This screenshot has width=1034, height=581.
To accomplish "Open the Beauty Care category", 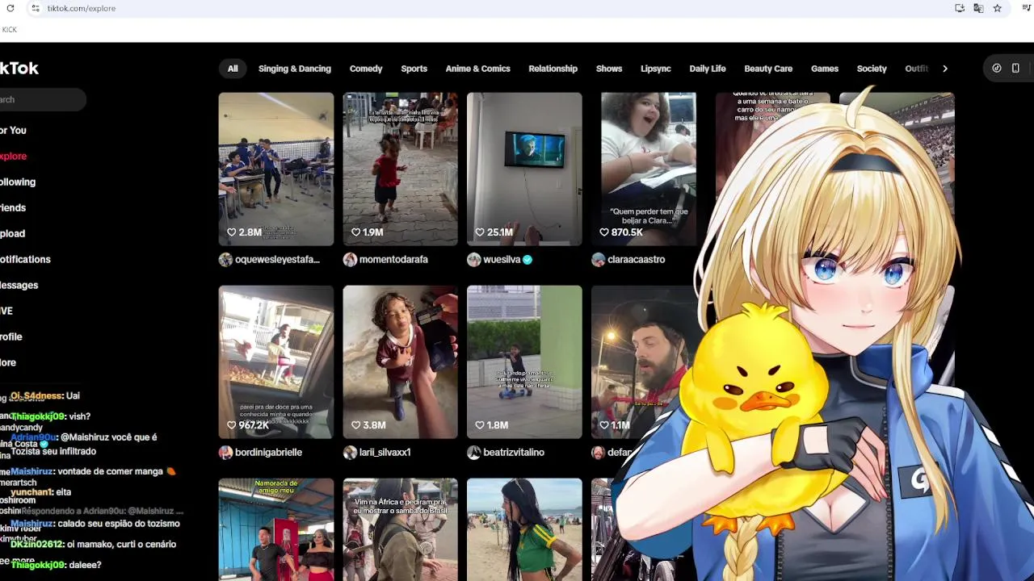I will [768, 69].
